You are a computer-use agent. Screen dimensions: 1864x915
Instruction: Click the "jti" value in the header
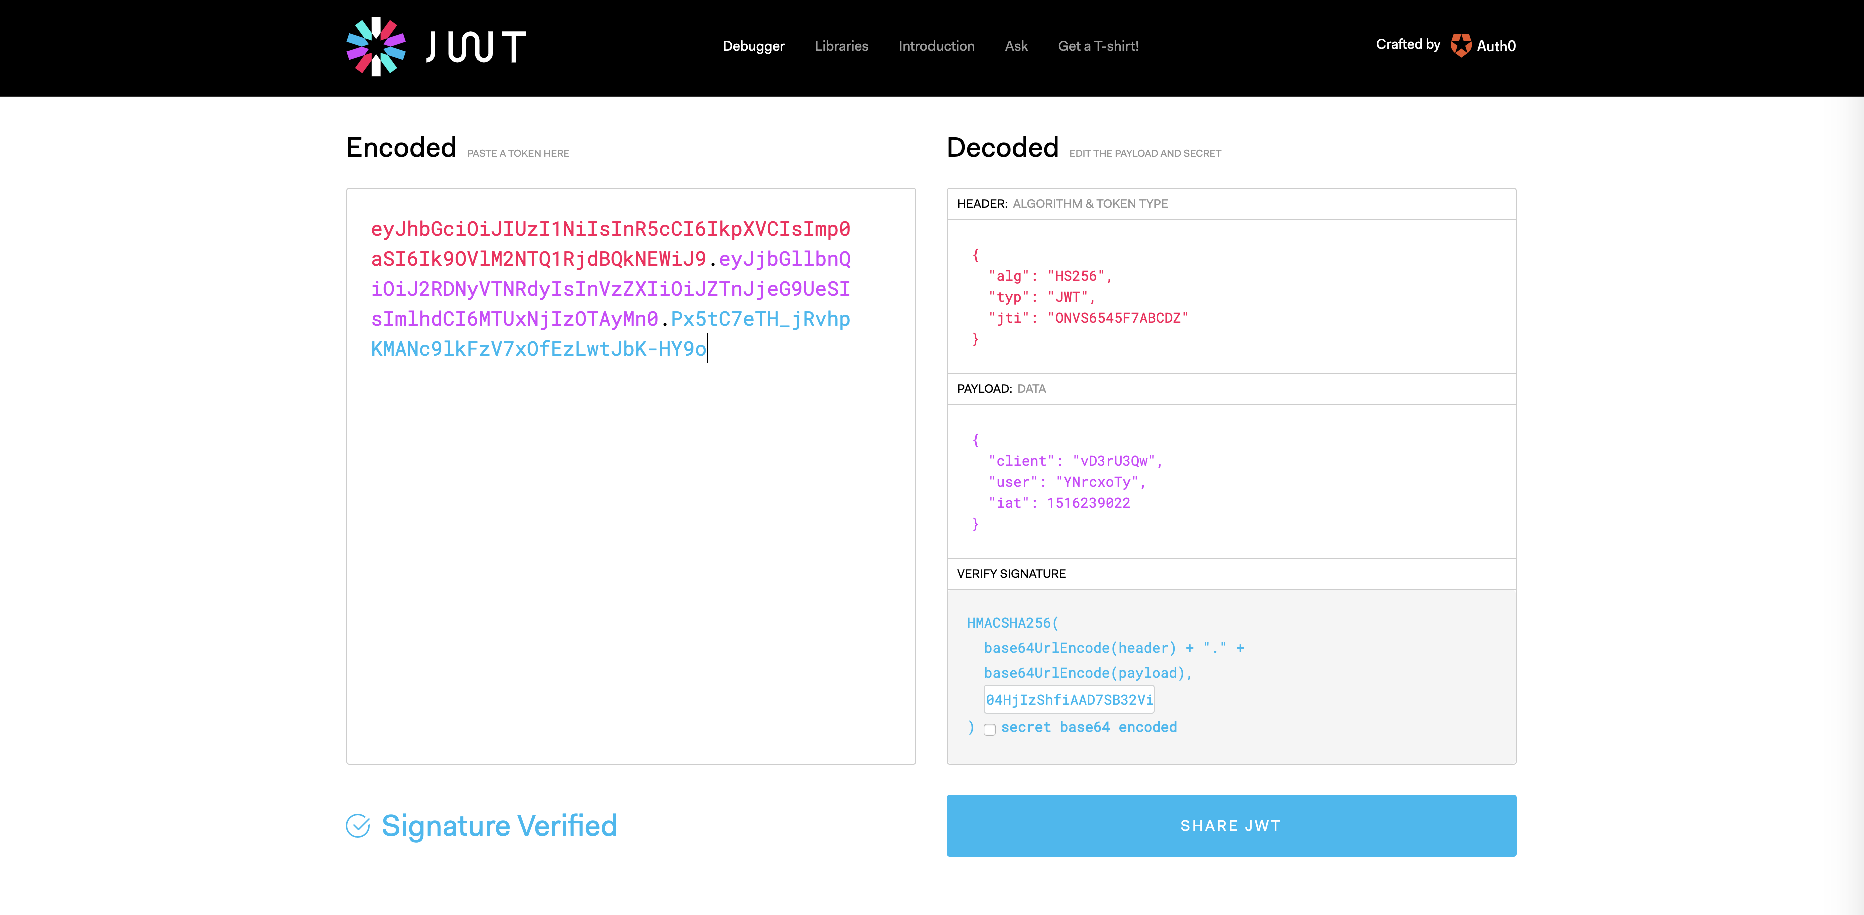coord(1117,318)
